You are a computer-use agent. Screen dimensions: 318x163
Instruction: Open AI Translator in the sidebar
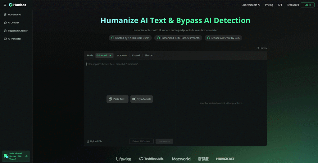point(14,39)
